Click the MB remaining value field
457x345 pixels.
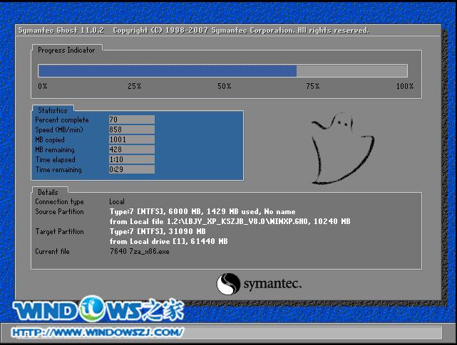point(131,149)
